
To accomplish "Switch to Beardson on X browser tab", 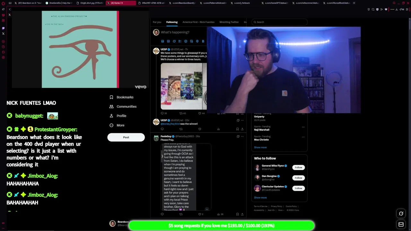I will point(28,3).
